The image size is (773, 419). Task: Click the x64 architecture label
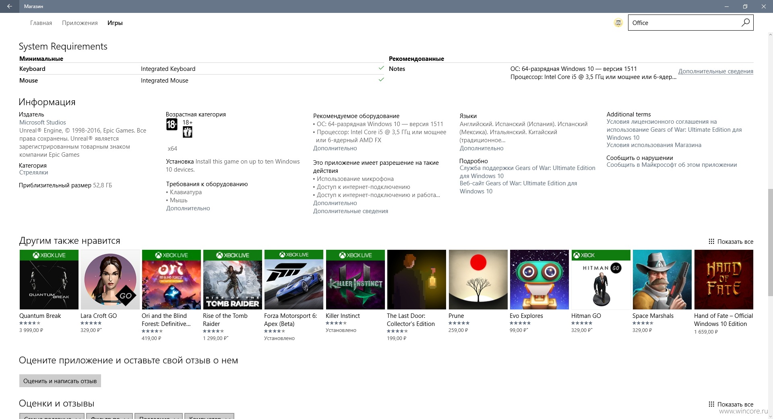(x=172, y=149)
